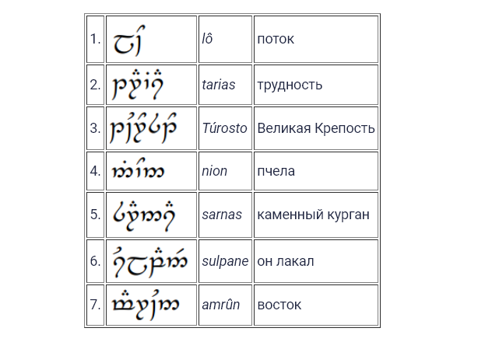Click the transliteration word lô
499x342 pixels.
click(207, 39)
